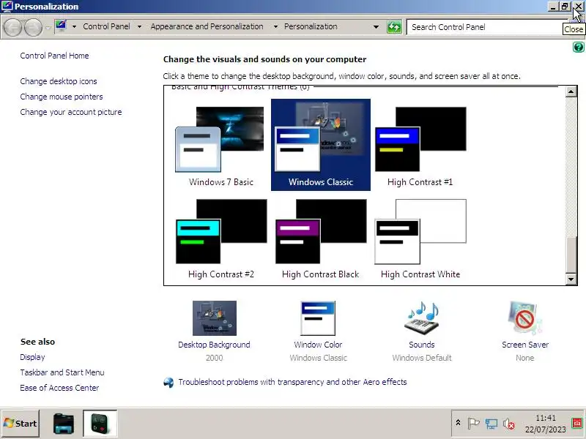586x439 pixels.
Task: Restore down the Personalization window
Action: (564, 7)
